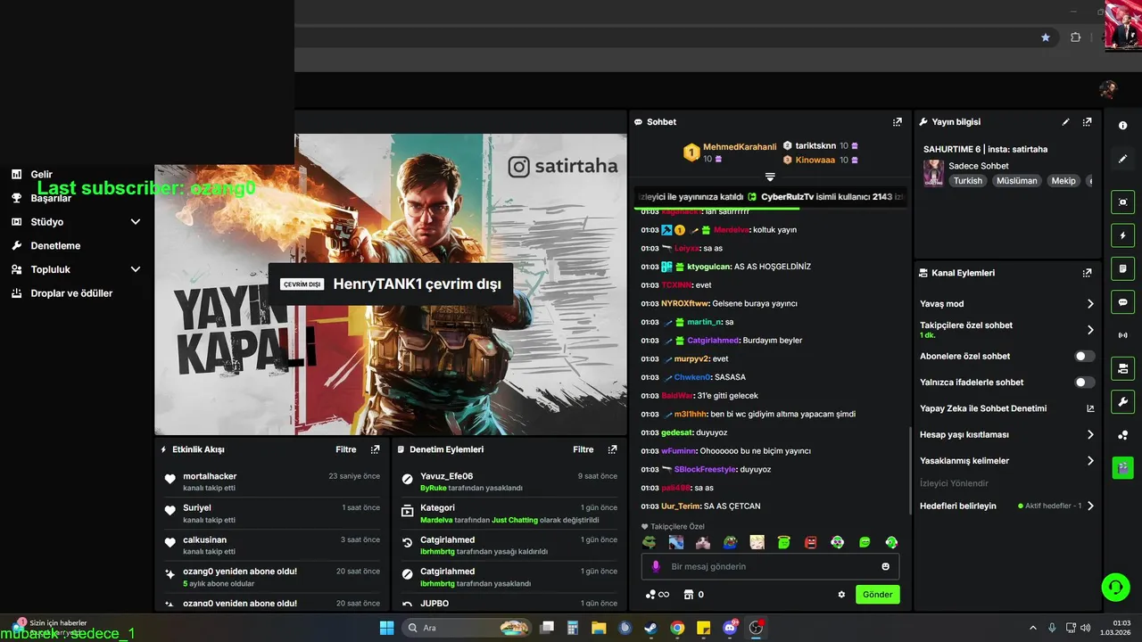
Task: Click the offline stream preview image
Action: click(x=391, y=284)
